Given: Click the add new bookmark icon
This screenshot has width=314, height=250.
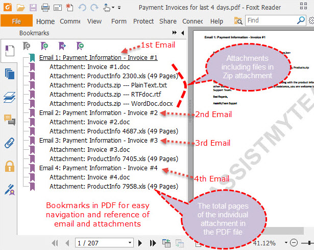Looking at the screenshot, I should coord(45,46).
